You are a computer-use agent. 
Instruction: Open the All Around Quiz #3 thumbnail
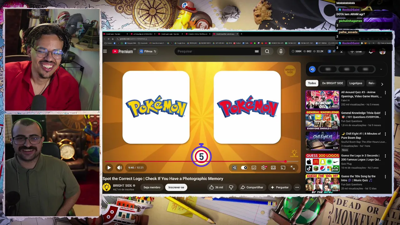click(322, 99)
